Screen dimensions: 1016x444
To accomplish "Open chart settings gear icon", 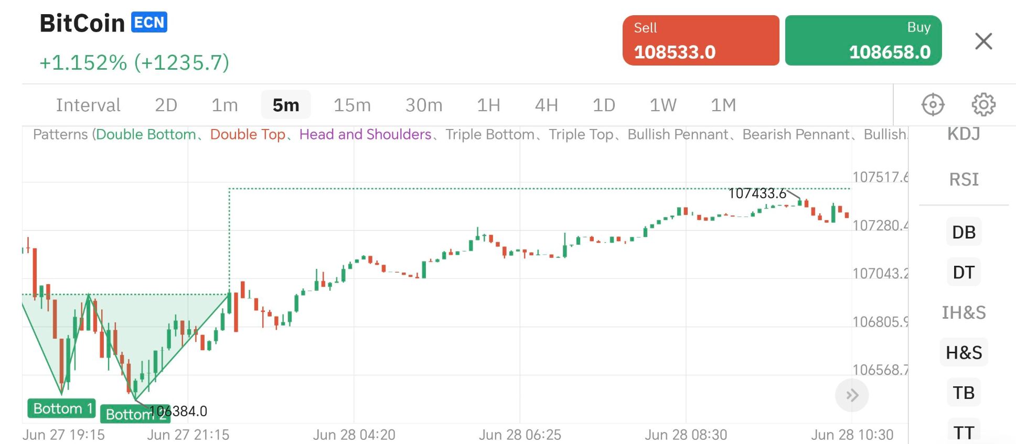I will [x=983, y=105].
